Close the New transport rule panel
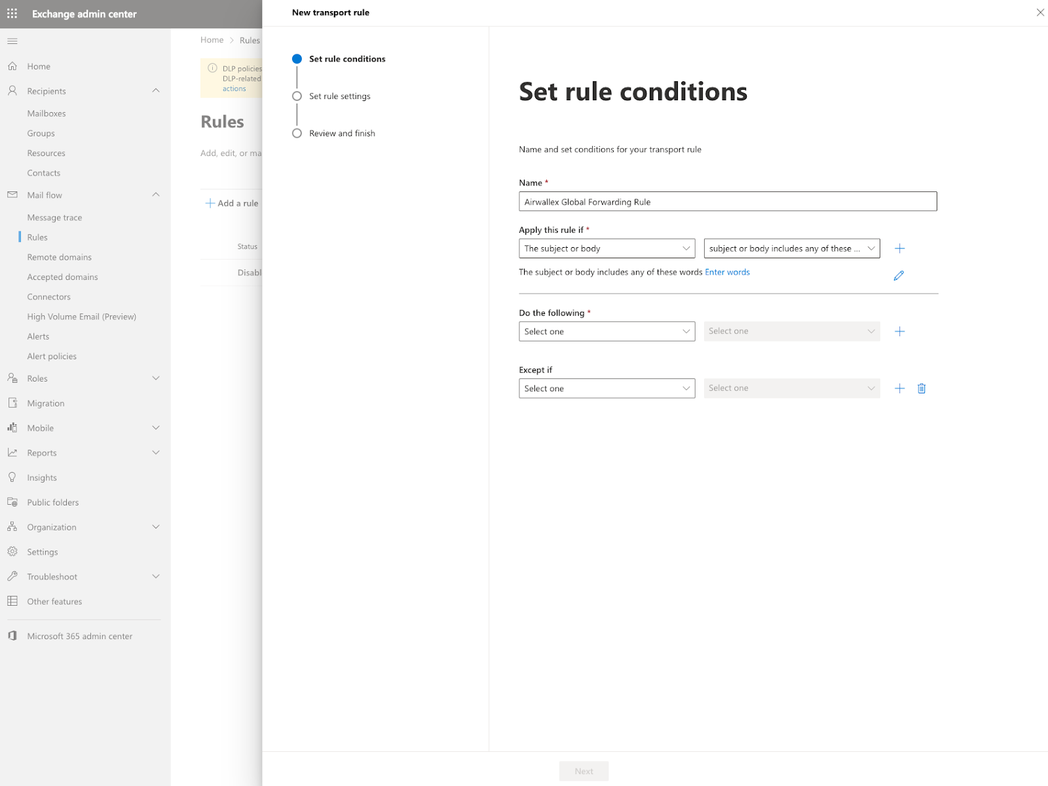Image resolution: width=1048 pixels, height=786 pixels. [1039, 12]
